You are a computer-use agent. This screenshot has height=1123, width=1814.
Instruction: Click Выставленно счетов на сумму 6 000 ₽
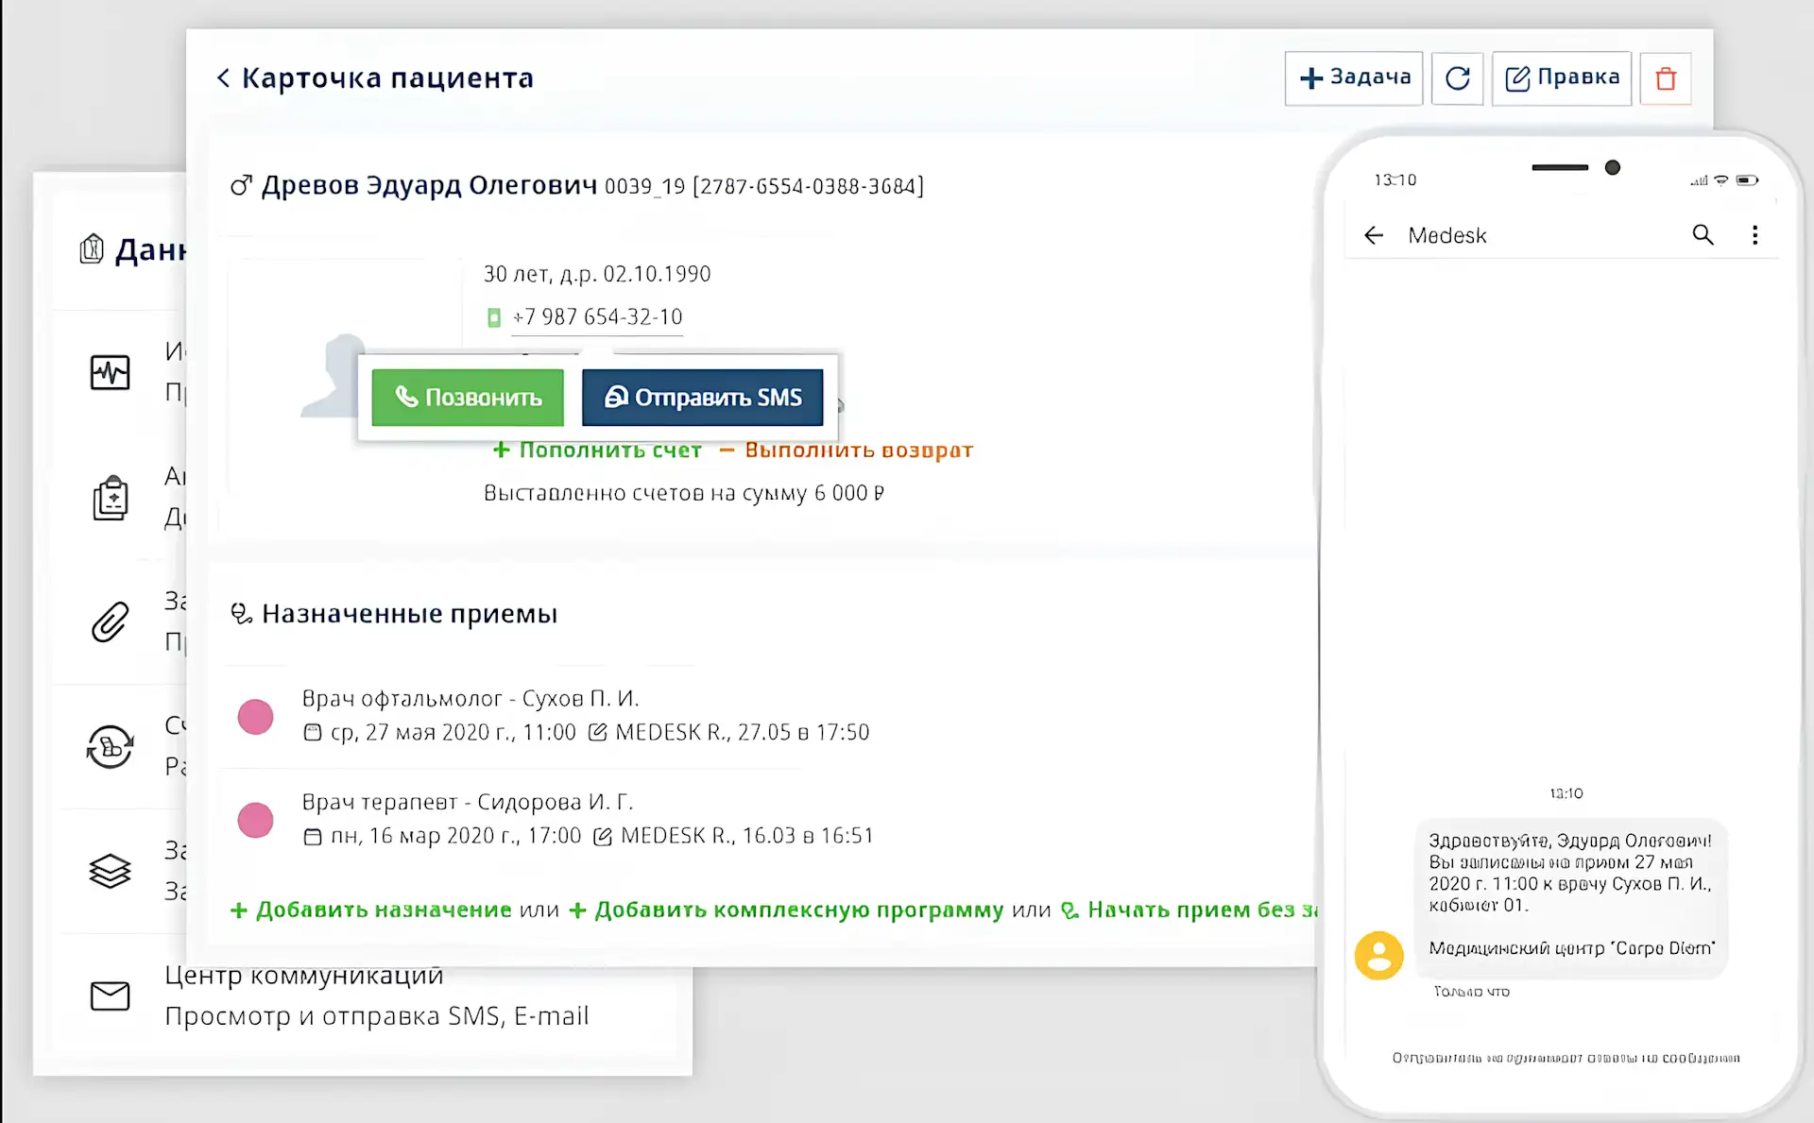684,493
